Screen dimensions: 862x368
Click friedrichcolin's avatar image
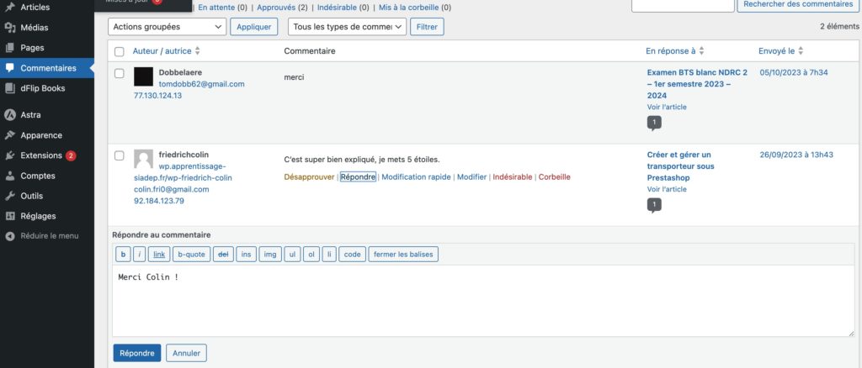tap(143, 159)
